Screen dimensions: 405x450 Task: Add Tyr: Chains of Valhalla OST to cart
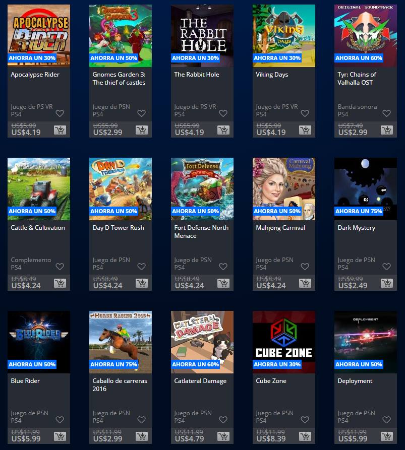coord(387,131)
